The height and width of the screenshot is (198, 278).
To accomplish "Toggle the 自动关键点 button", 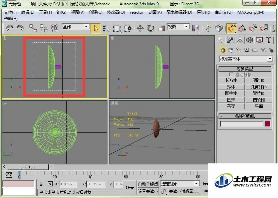I will pyautogui.click(x=148, y=184).
